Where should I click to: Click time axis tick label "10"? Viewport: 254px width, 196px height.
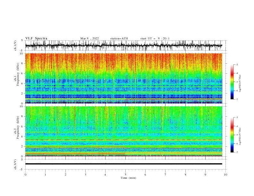(225, 175)
